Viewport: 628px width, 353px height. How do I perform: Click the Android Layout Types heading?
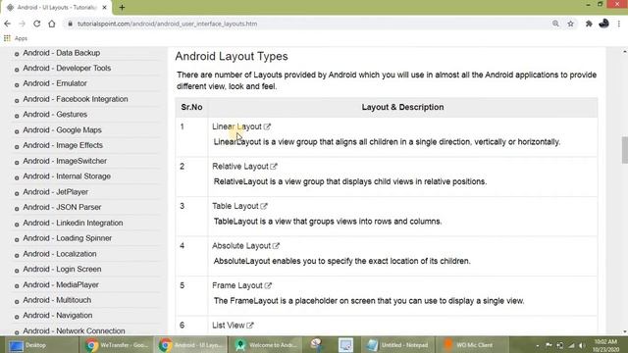232,57
